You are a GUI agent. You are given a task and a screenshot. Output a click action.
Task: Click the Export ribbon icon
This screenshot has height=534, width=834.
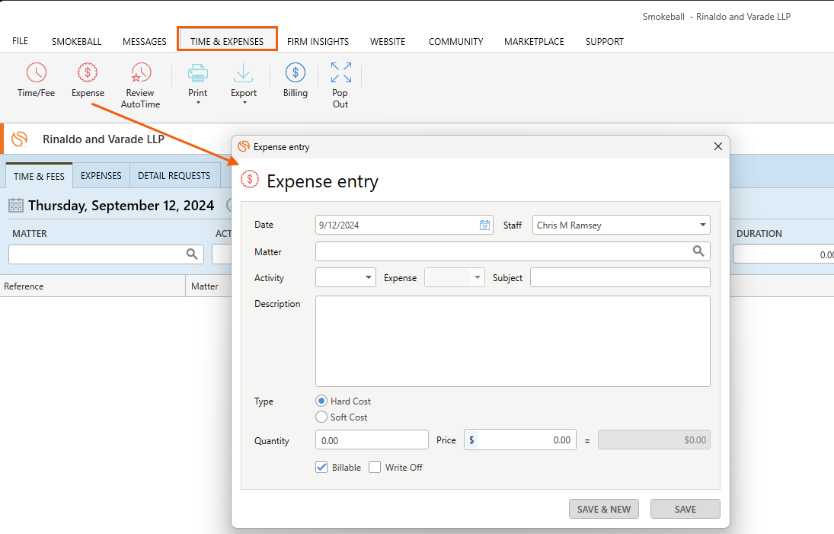244,73
